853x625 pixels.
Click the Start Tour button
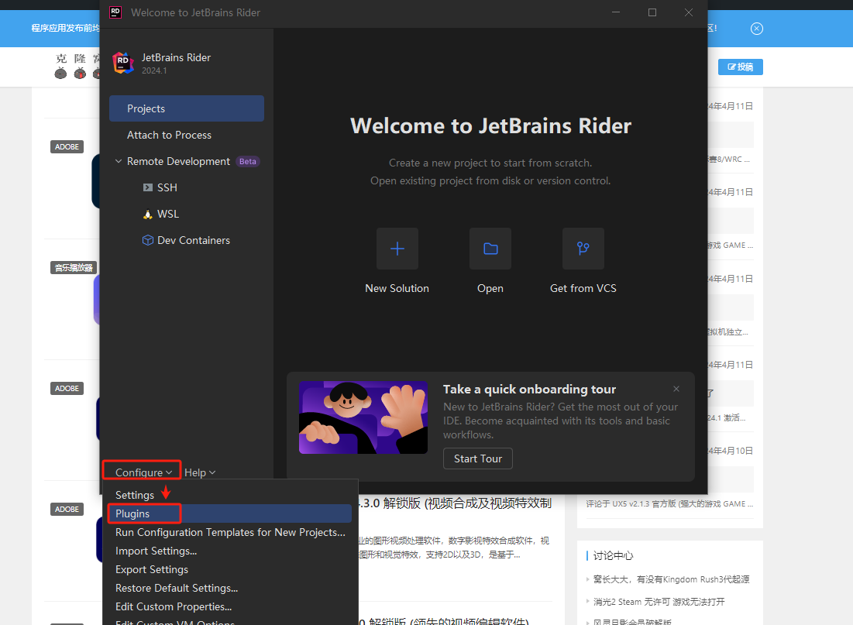click(x=478, y=458)
